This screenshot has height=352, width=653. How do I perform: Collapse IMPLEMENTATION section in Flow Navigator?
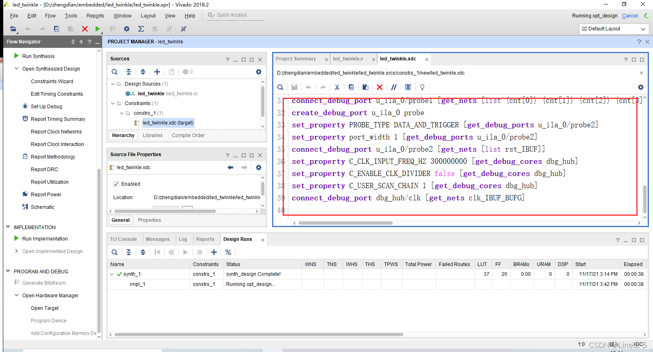[8, 227]
